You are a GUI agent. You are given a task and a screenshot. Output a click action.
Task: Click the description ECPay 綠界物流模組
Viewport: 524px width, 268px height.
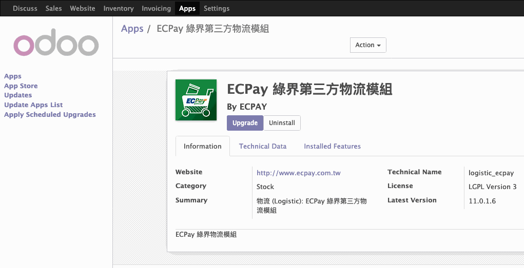(206, 235)
